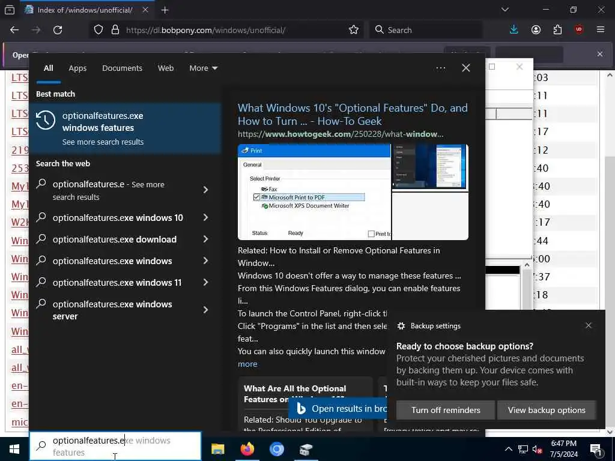
Task: Open the installer box taskbar app
Action: (306, 449)
